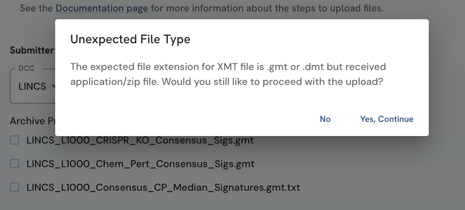The height and width of the screenshot is (210, 465).
Task: Open the Documentation page link
Action: click(102, 8)
